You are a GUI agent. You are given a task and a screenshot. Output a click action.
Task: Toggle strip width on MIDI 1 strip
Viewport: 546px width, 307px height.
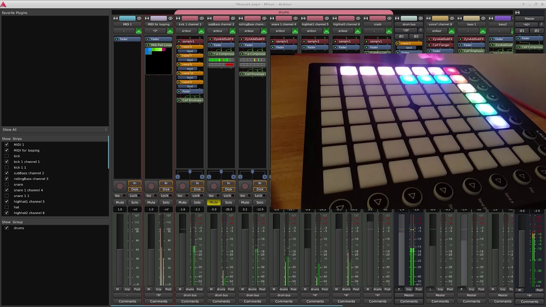click(116, 18)
